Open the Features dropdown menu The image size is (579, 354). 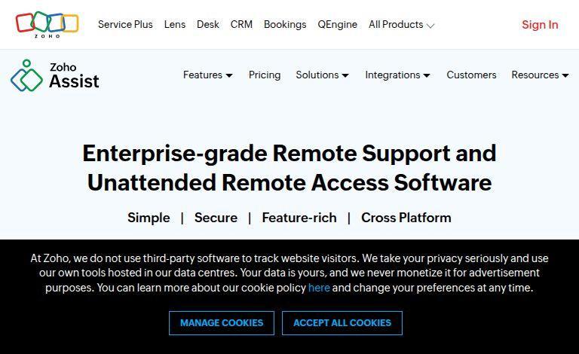click(207, 75)
